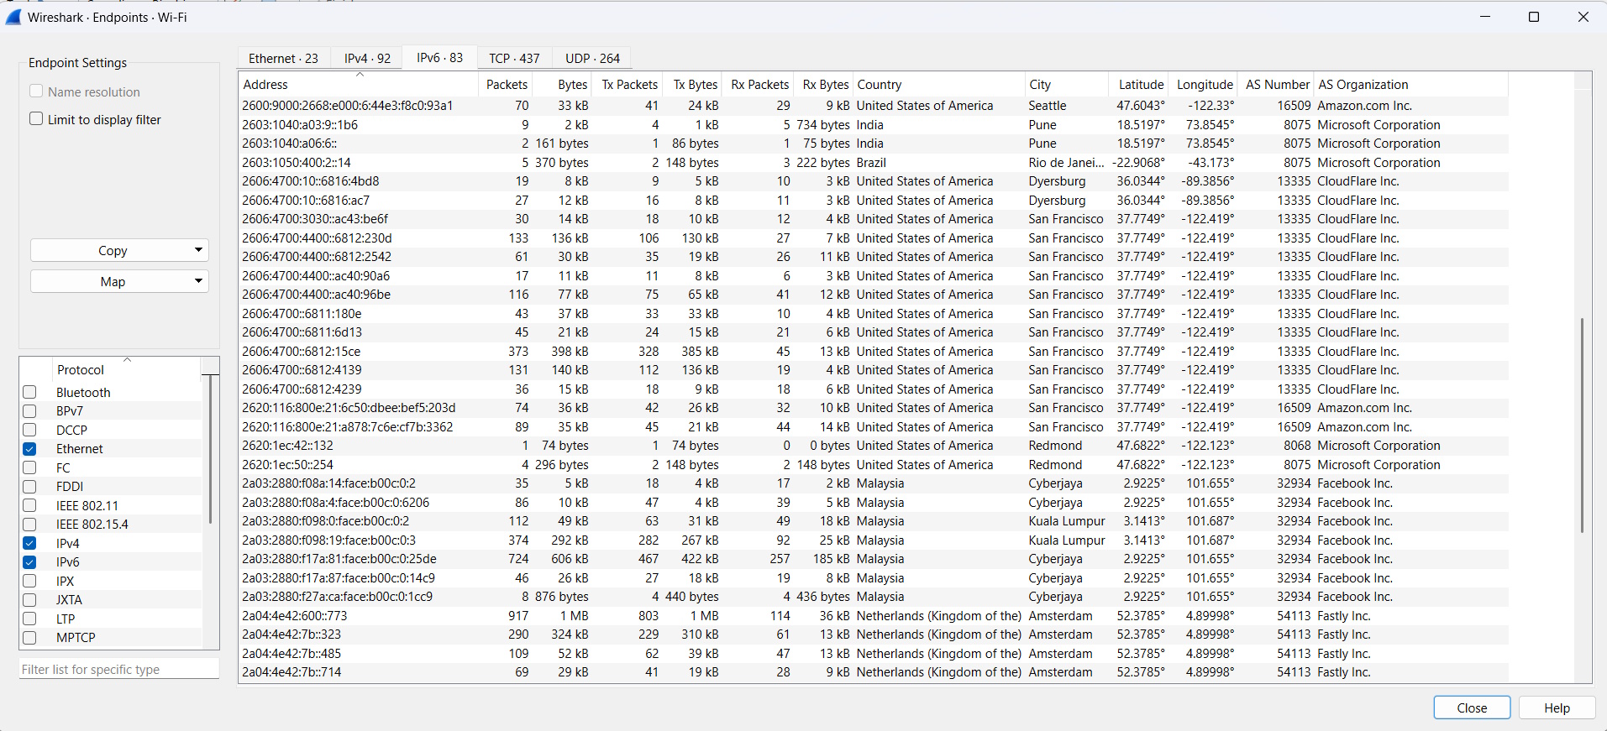This screenshot has height=731, width=1607.
Task: Select the 2a04:4e42:600::773 endpoint row
Action: (x=873, y=616)
